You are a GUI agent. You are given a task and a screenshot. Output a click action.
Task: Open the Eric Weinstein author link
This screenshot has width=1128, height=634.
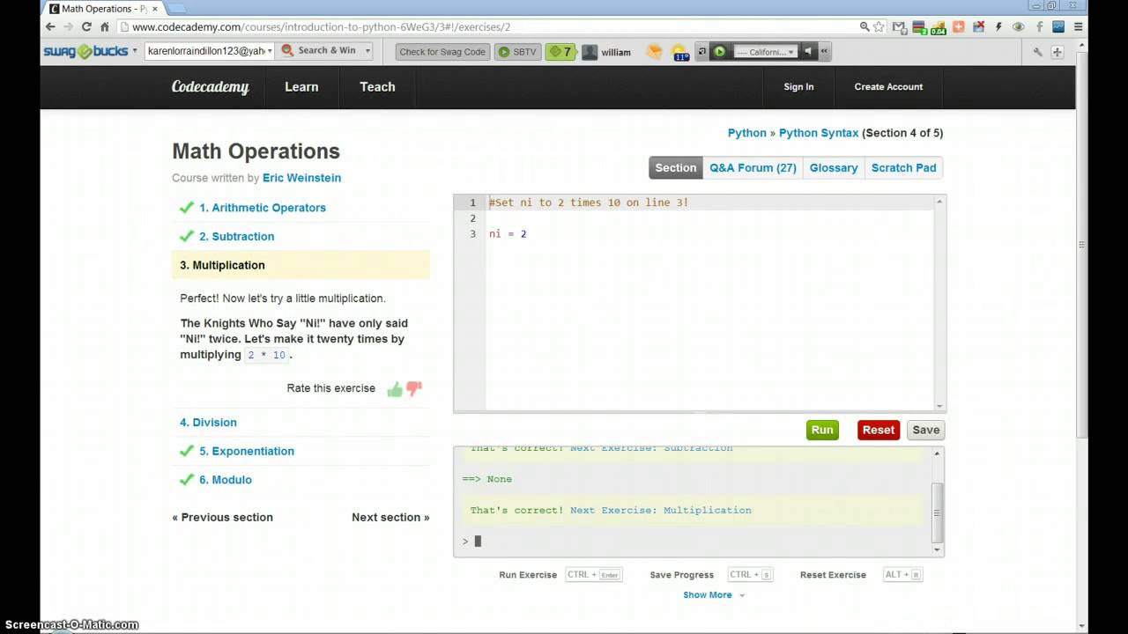pos(301,178)
